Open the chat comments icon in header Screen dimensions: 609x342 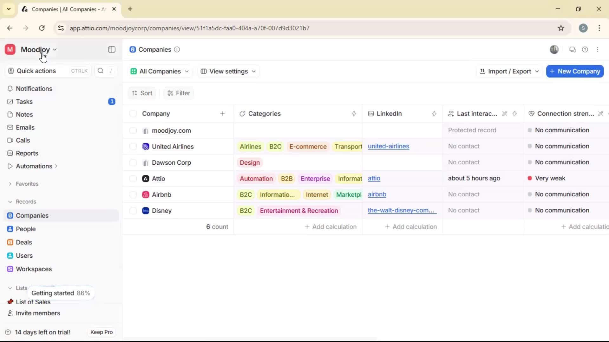pyautogui.click(x=572, y=49)
